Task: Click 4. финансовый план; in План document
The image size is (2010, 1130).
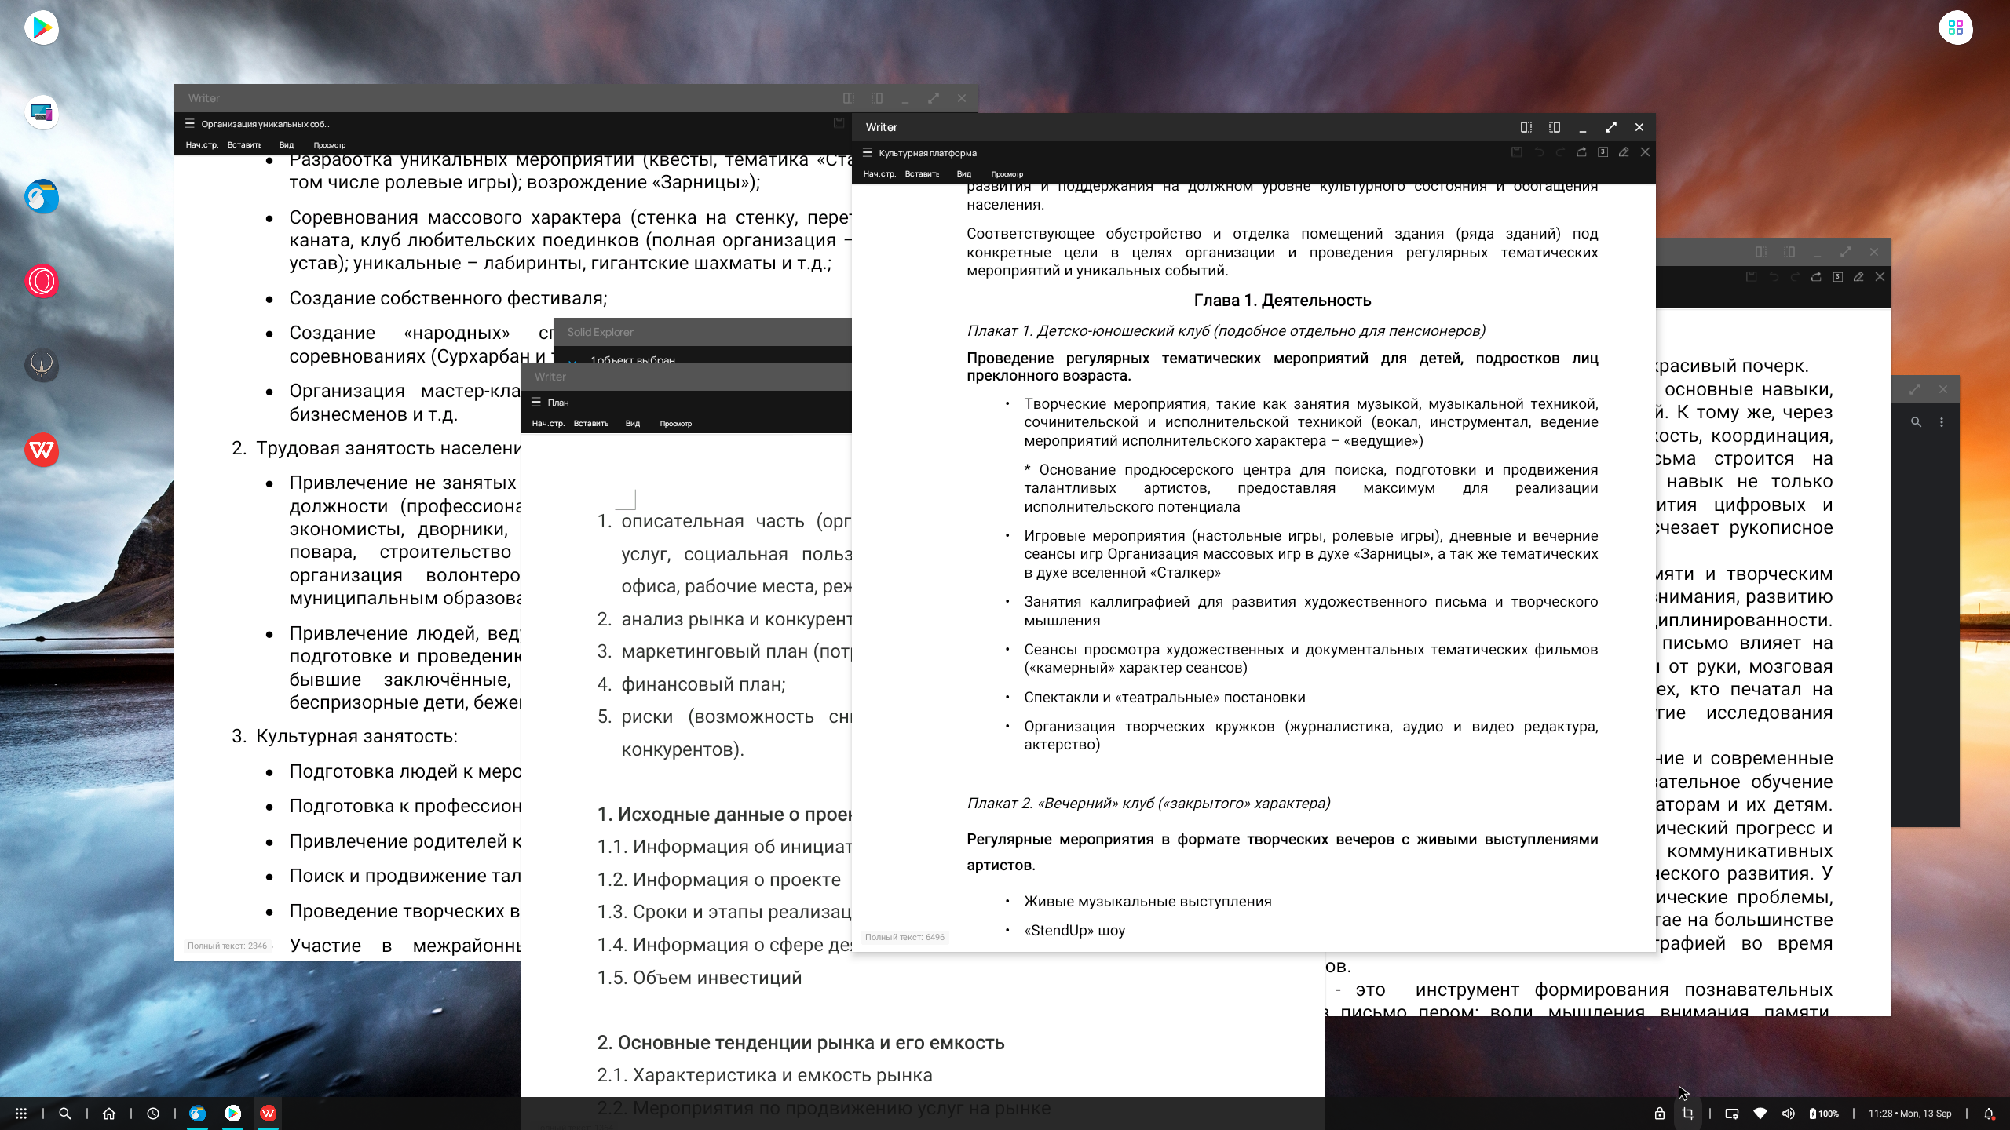Action: [691, 684]
